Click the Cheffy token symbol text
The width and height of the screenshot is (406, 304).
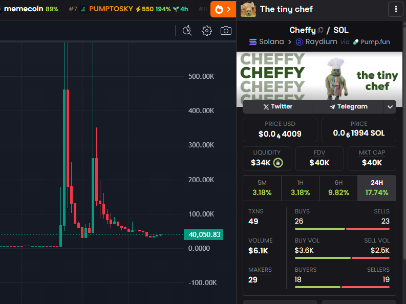click(x=303, y=30)
